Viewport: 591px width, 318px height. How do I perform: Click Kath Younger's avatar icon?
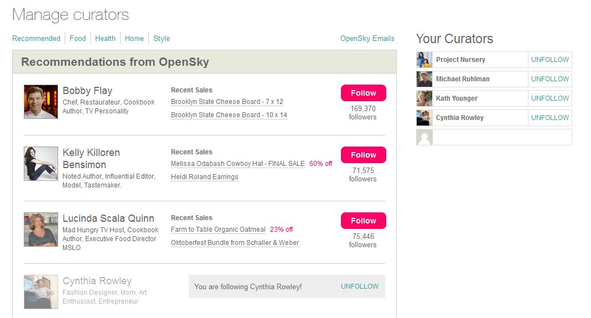[x=424, y=98]
